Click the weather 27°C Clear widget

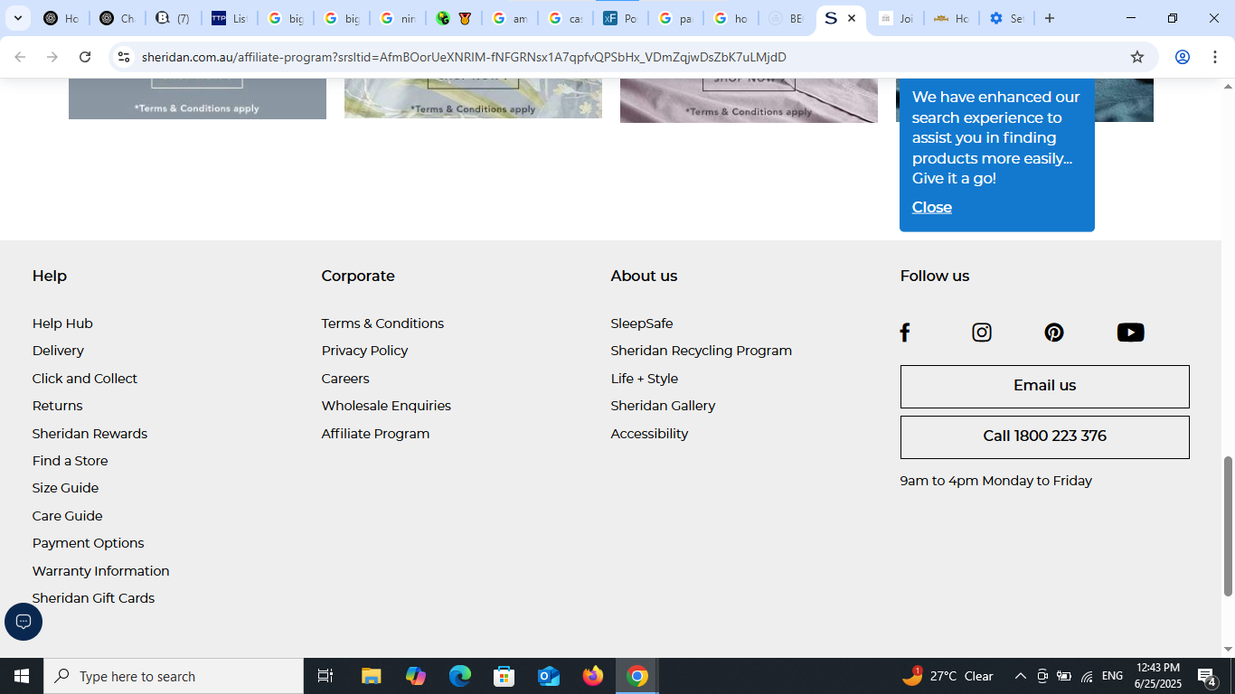[947, 676]
